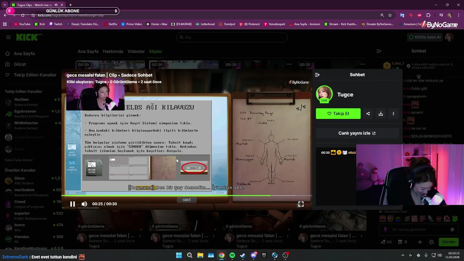Toggle microphone icon in system tray

point(426,255)
